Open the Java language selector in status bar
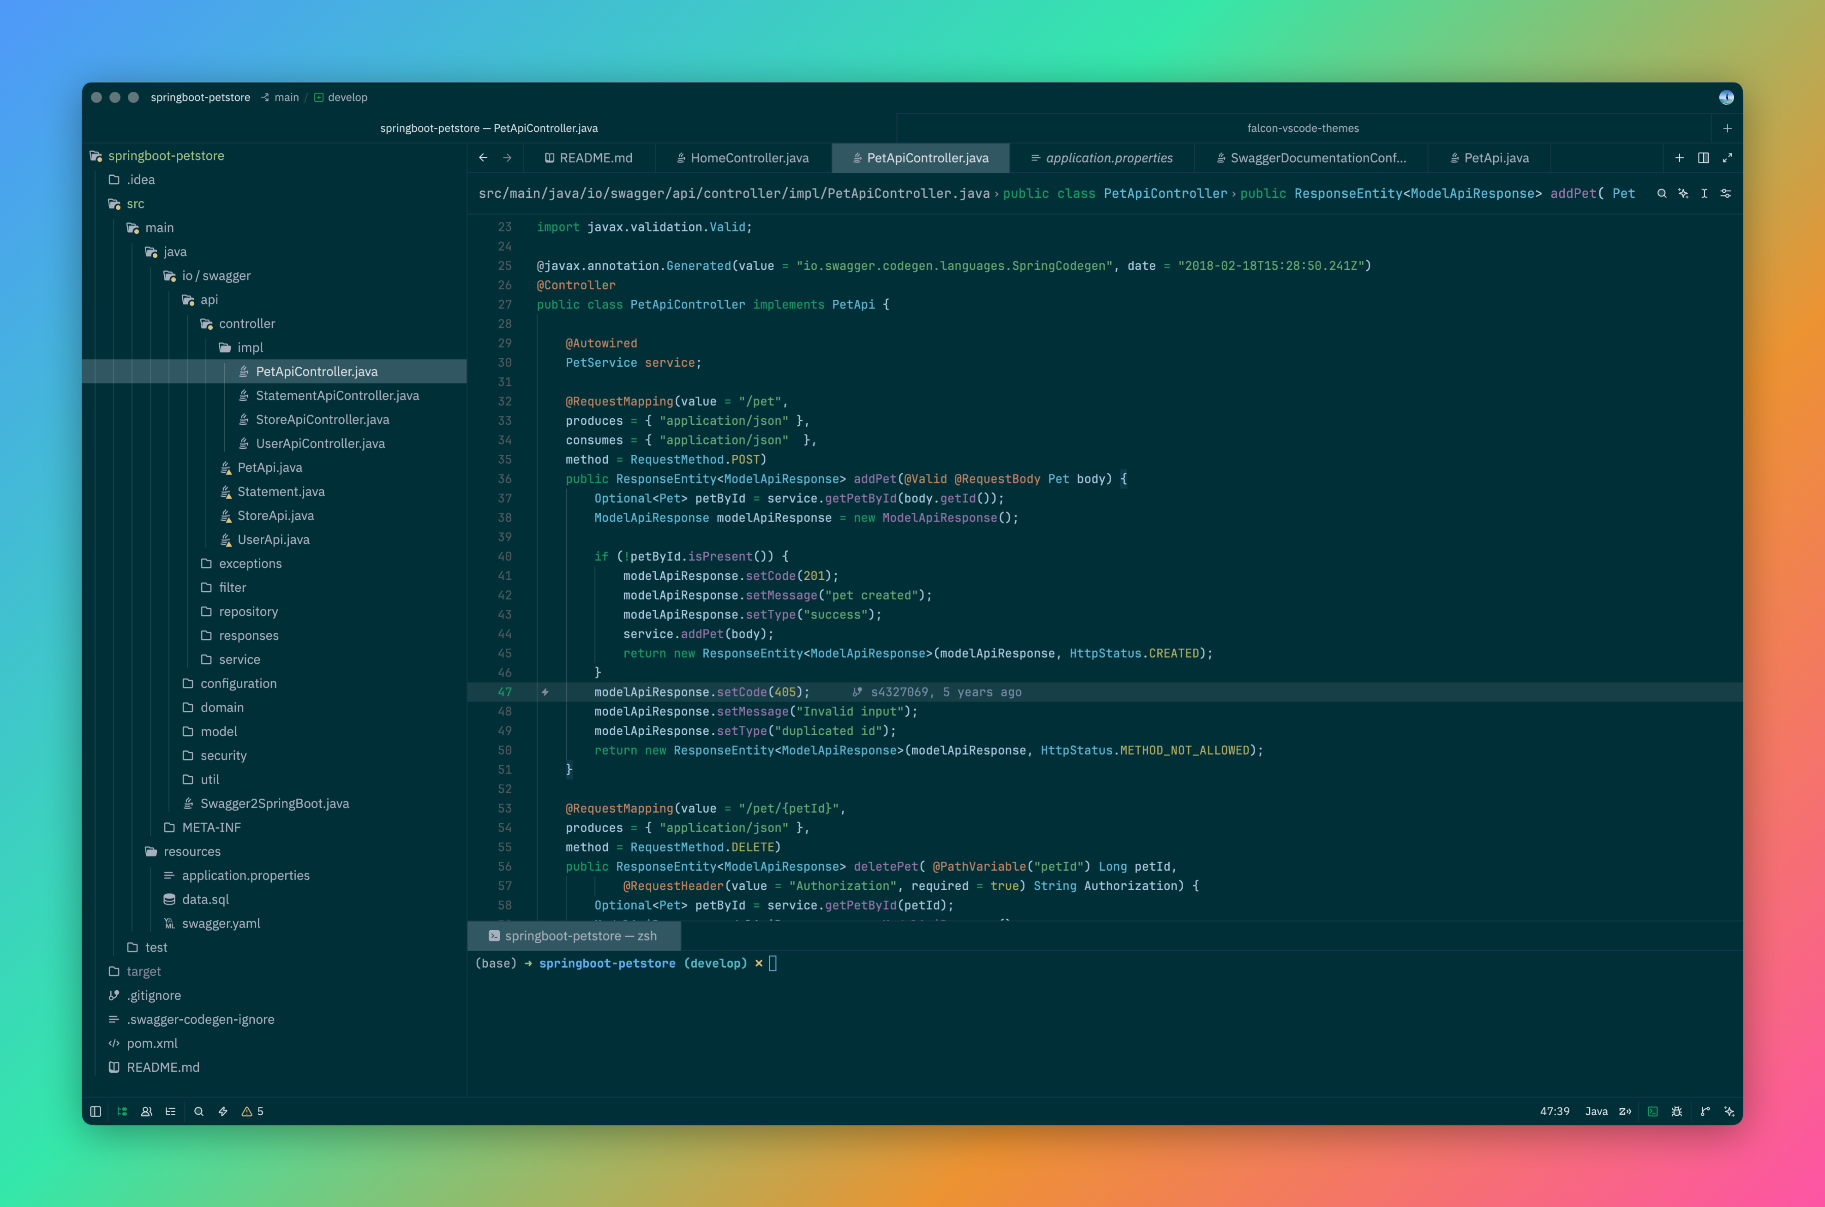This screenshot has width=1825, height=1207. coord(1596,1111)
